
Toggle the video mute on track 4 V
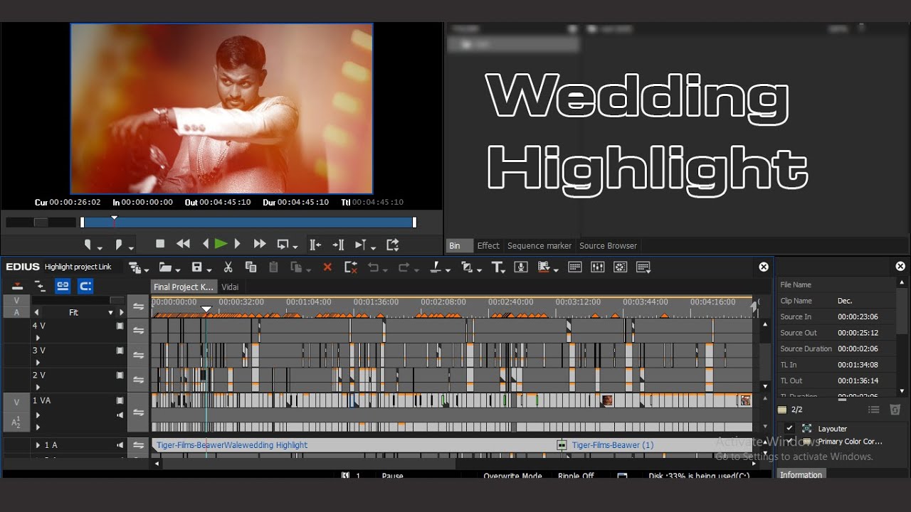coord(120,326)
